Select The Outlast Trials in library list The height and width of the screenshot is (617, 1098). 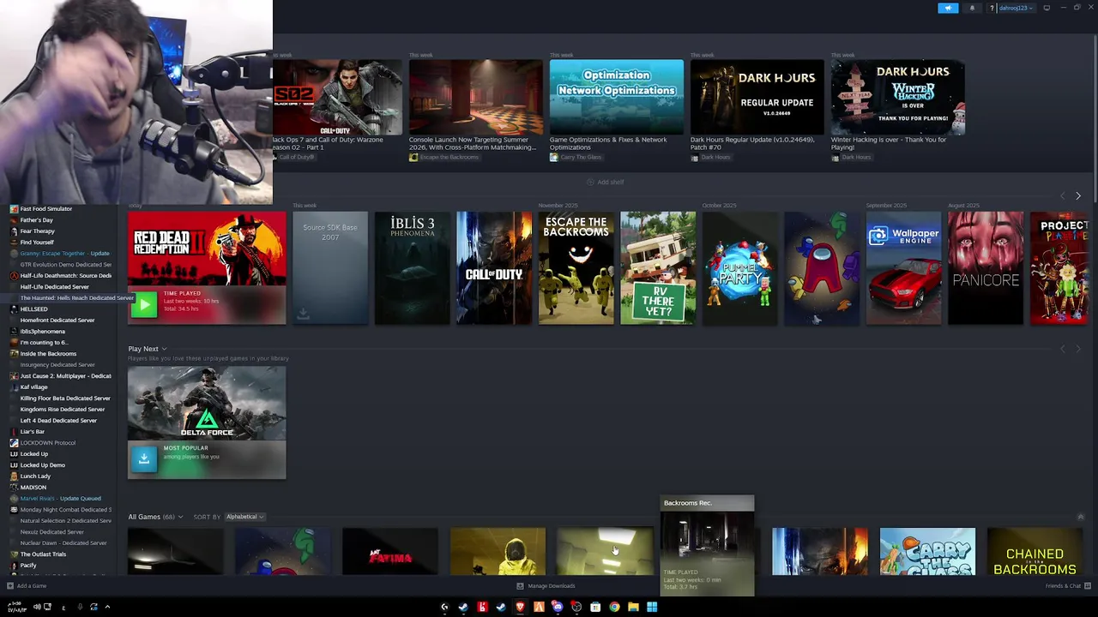43,554
